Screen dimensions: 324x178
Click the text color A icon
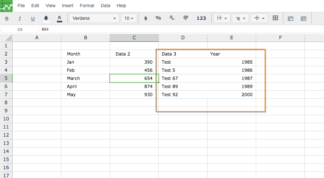coord(59,19)
